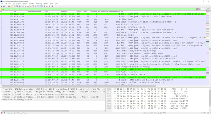Open the View menu
This screenshot has width=211, height=114.
pos(10,4)
